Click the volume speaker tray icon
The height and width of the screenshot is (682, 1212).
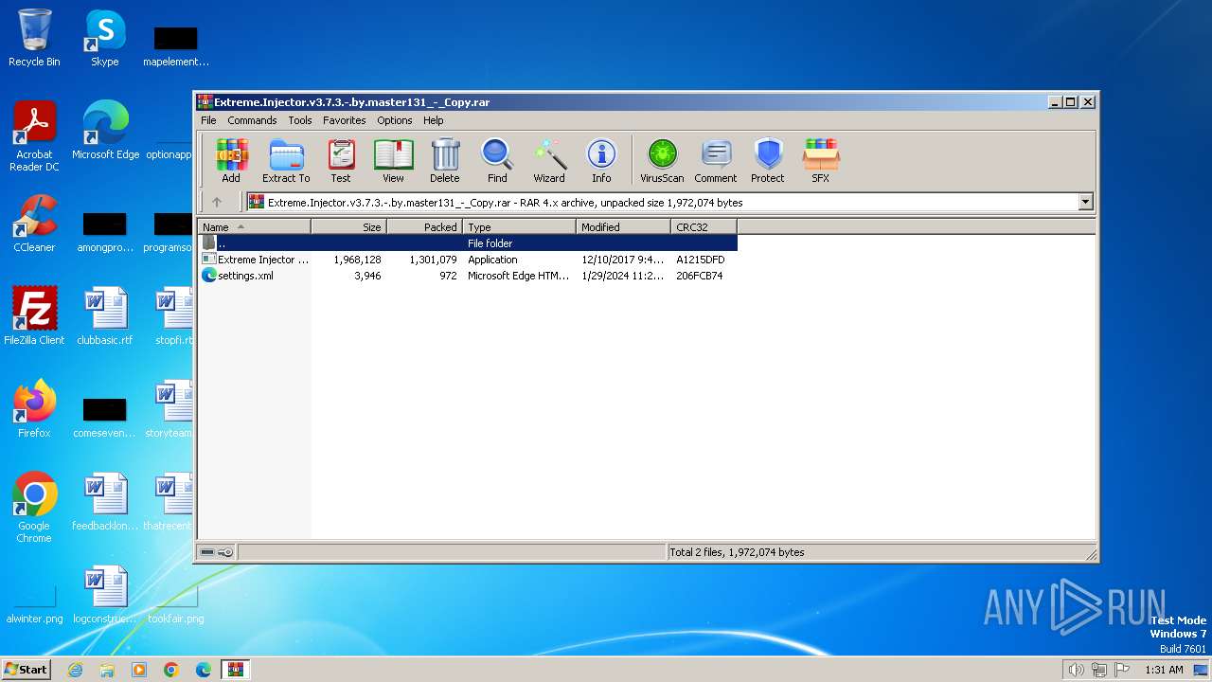(x=1076, y=670)
